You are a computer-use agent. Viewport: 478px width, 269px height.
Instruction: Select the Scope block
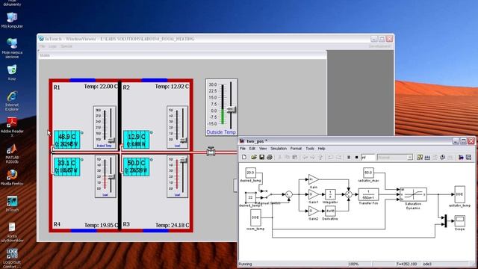tap(460, 220)
